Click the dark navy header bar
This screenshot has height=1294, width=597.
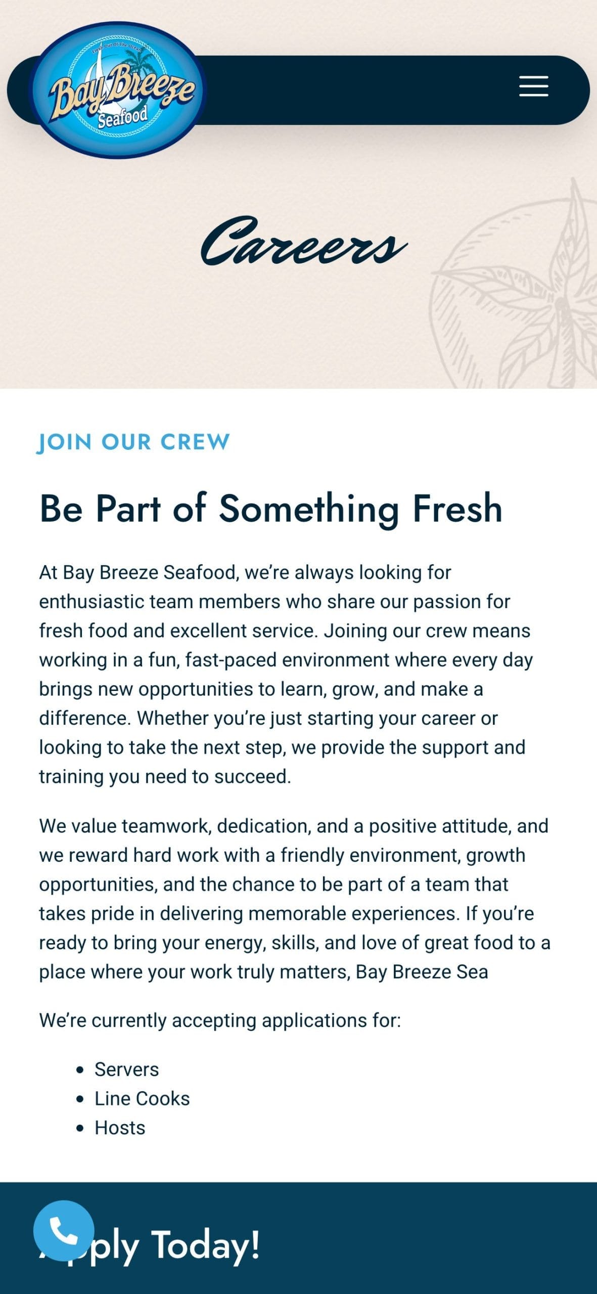pyautogui.click(x=354, y=90)
